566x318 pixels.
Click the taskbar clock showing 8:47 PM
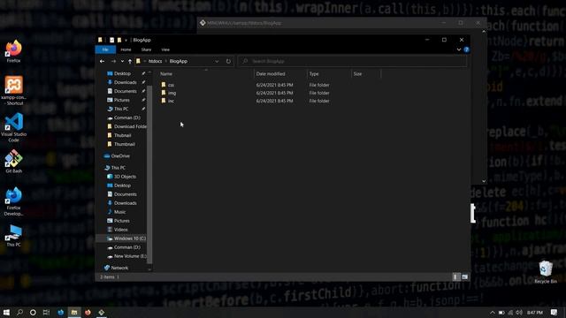tap(534, 312)
